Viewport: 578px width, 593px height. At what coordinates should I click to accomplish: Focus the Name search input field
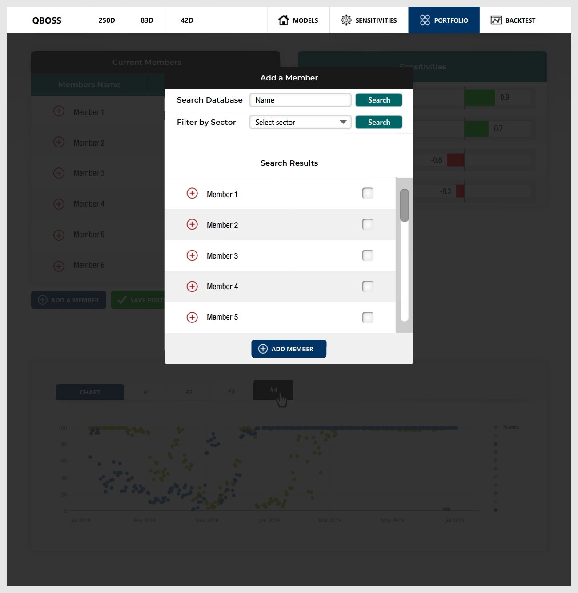tap(301, 100)
